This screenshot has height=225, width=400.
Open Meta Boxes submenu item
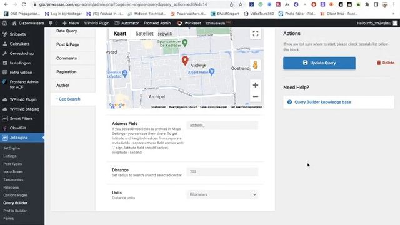[x=13, y=172]
